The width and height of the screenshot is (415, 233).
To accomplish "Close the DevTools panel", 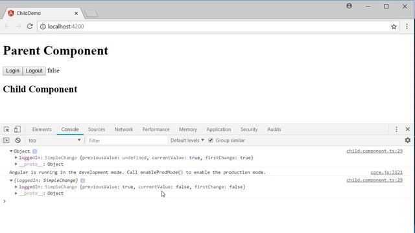I will [x=408, y=129].
